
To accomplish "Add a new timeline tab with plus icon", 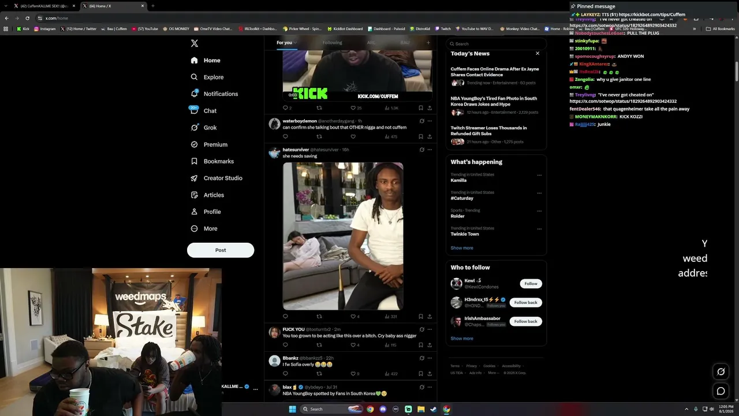I will tap(428, 42).
